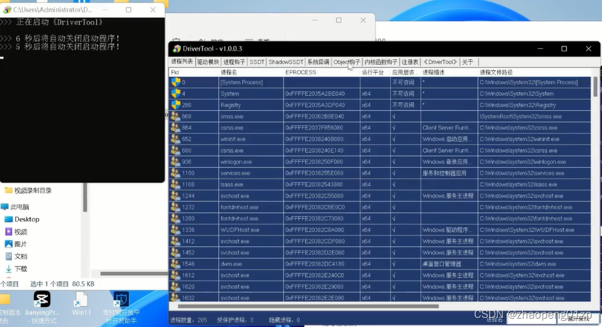This screenshot has height=327, width=602.
Task: Click the lsass.exe process icon
Action: pos(176,184)
